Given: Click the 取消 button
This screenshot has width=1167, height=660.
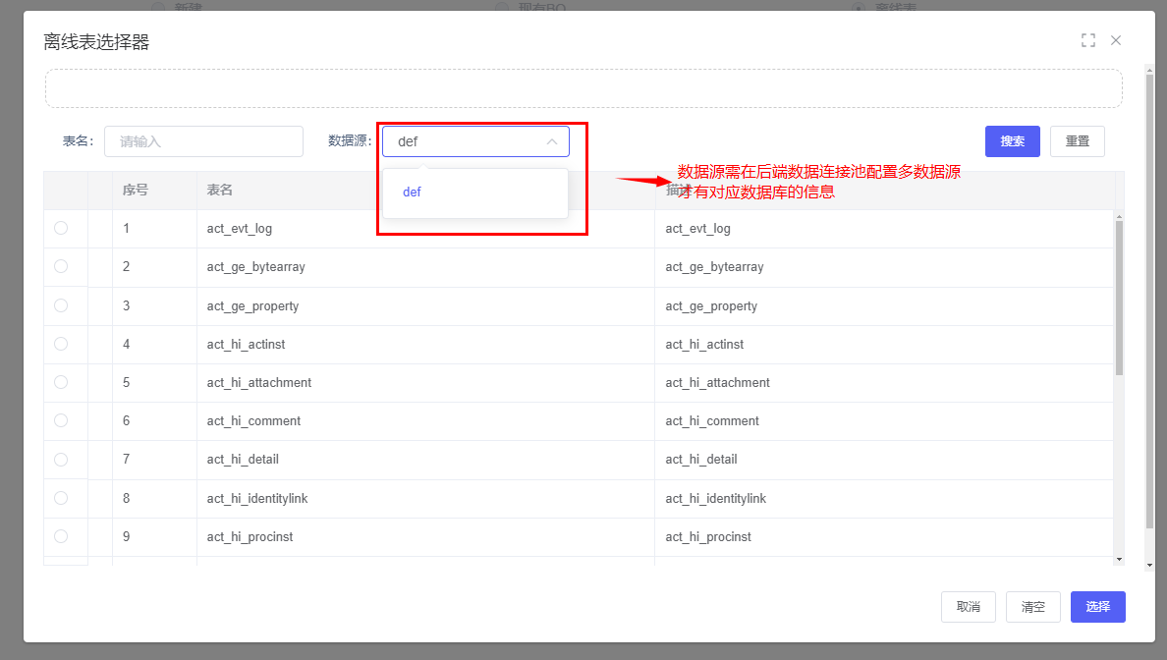Looking at the screenshot, I should 968,607.
